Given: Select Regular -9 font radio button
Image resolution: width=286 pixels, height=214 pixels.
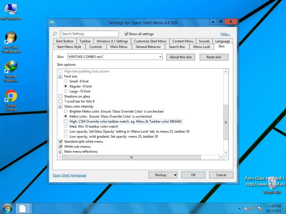Looking at the screenshot, I should [66, 86].
